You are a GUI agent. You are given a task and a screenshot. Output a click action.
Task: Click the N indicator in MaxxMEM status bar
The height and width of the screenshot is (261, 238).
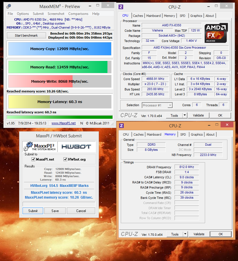[81, 123]
